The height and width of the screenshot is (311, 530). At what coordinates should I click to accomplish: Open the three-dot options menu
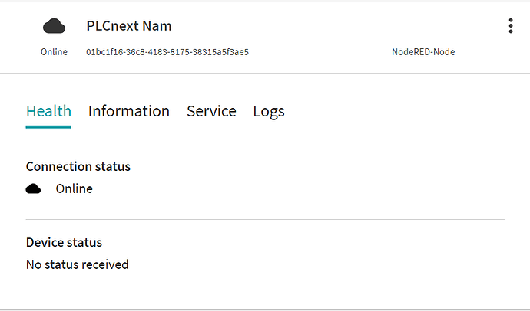(511, 26)
